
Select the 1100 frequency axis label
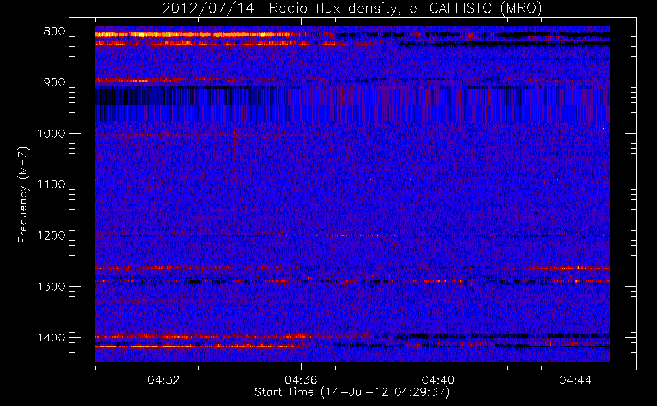[51, 185]
